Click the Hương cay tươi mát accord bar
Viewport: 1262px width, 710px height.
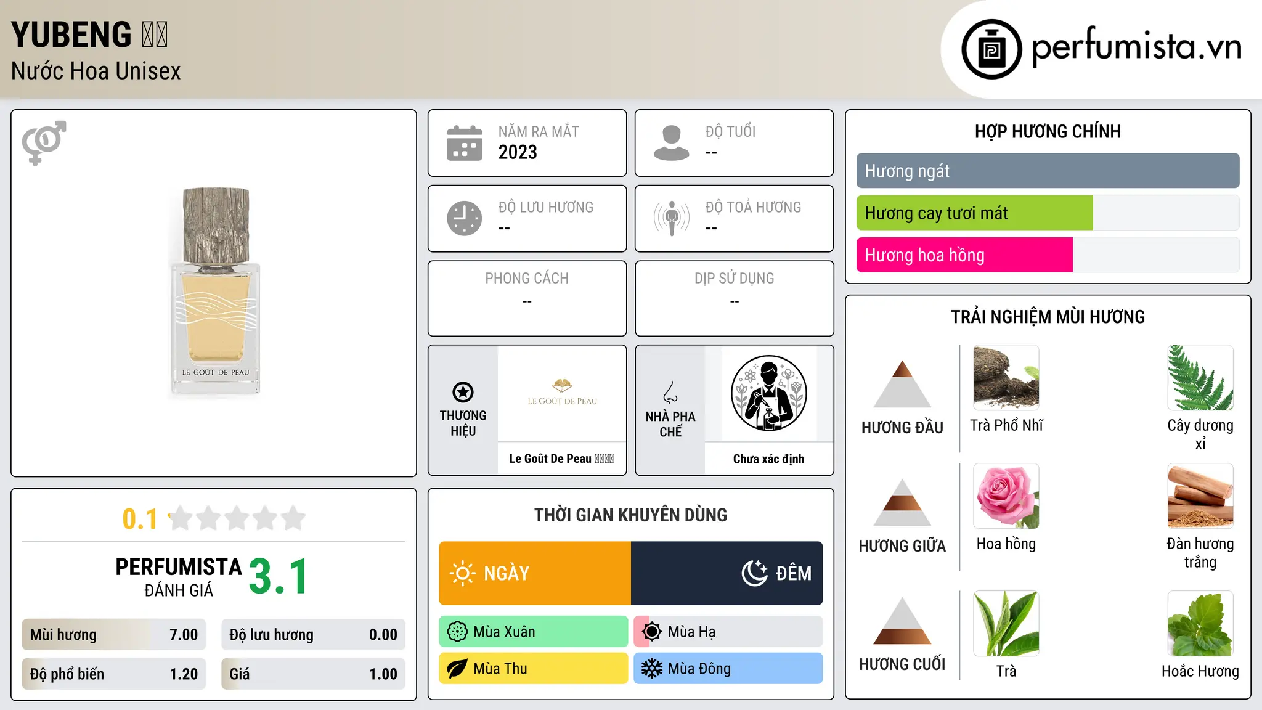coord(1048,213)
